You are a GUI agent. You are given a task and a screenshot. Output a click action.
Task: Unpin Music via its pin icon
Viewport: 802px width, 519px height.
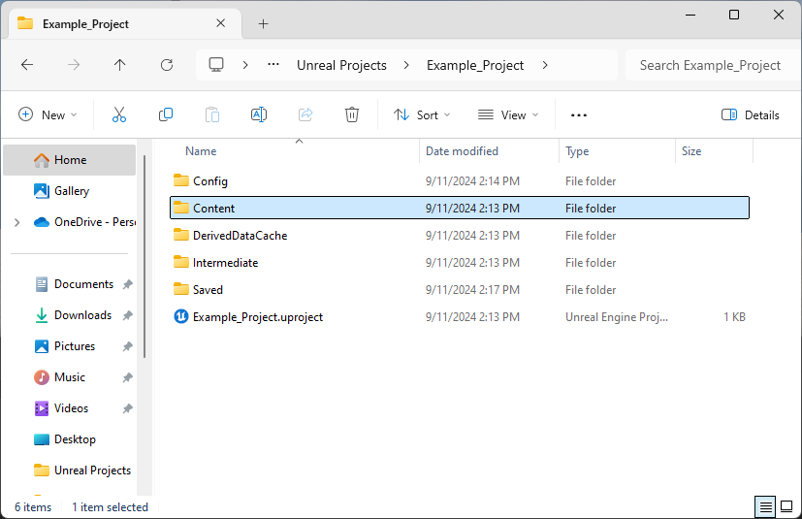click(128, 377)
